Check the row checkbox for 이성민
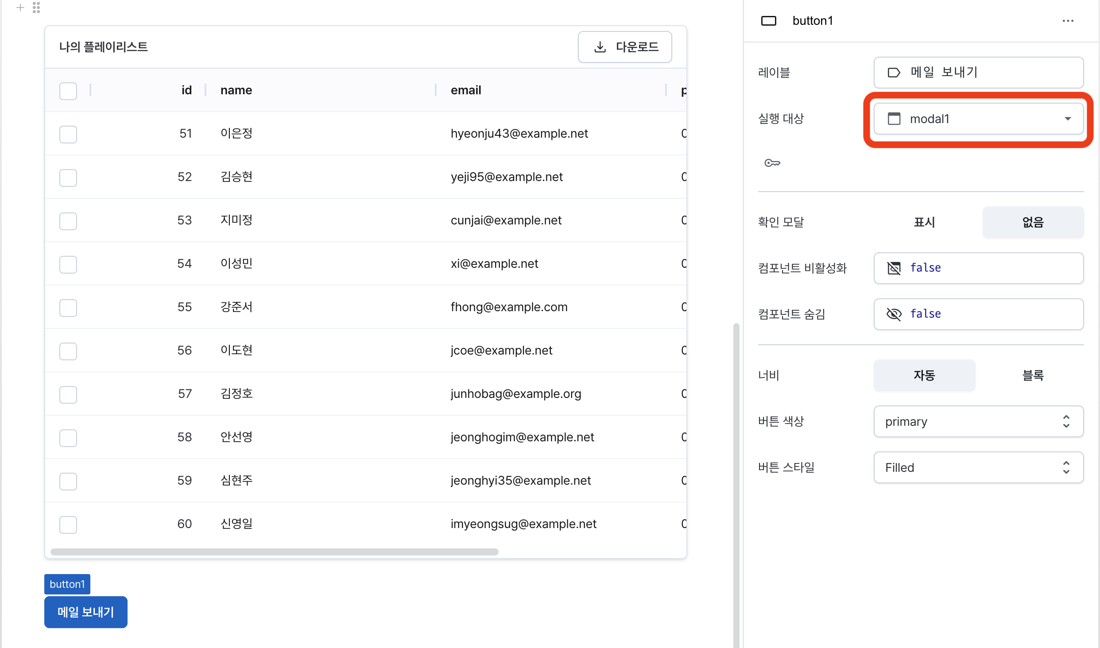This screenshot has height=648, width=1100. pos(68,264)
